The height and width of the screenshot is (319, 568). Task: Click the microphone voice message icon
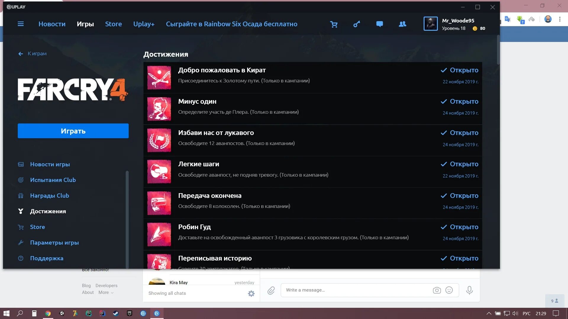469,290
